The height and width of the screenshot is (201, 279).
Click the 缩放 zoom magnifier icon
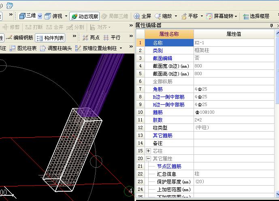[x=158, y=16]
